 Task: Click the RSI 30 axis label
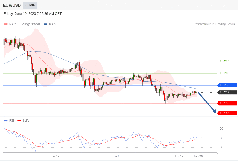point(221,147)
